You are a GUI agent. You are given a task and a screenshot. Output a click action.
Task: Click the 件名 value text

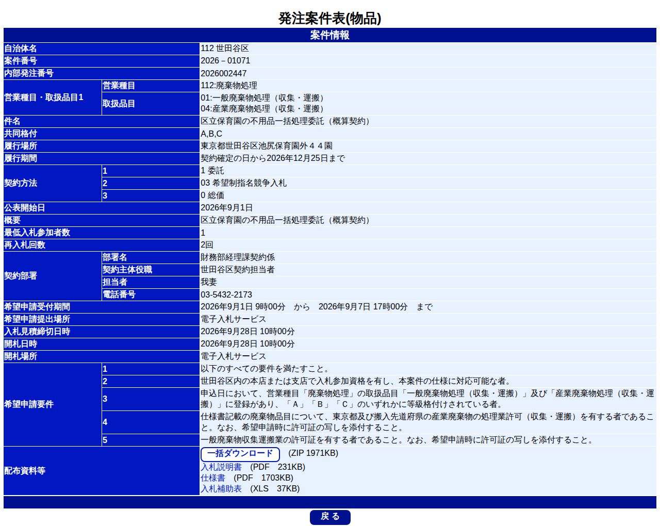(287, 121)
